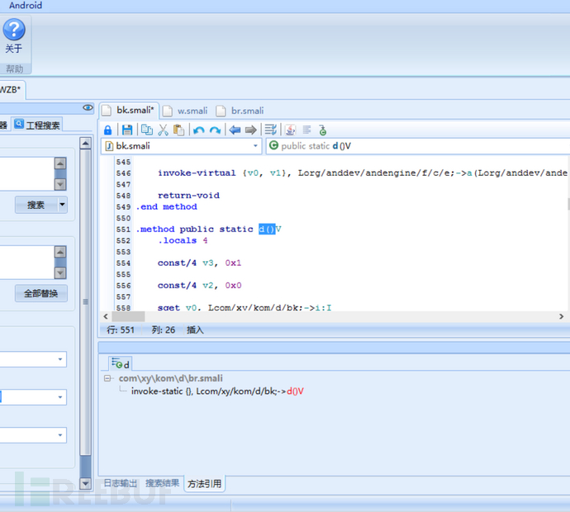Screen dimensions: 570x512
Task: Click the left panel scrollbar up arrow
Action: click(85, 143)
